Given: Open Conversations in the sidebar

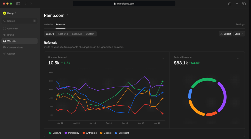Looking at the screenshot, I should 20,47.
